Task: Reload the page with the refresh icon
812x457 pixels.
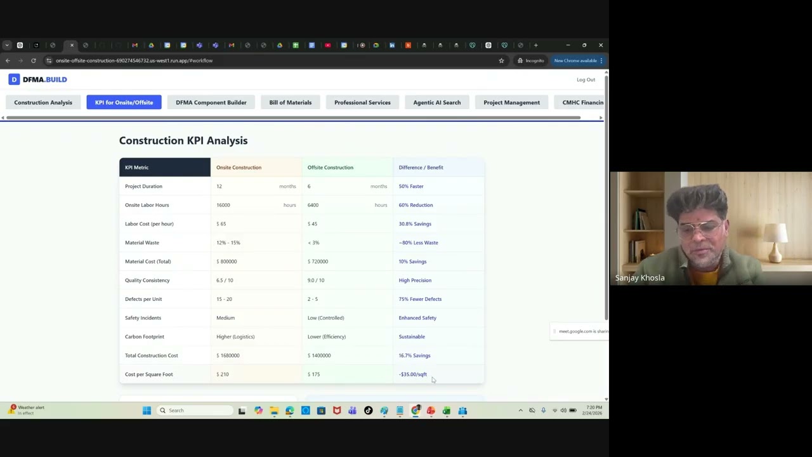Action: (x=33, y=60)
